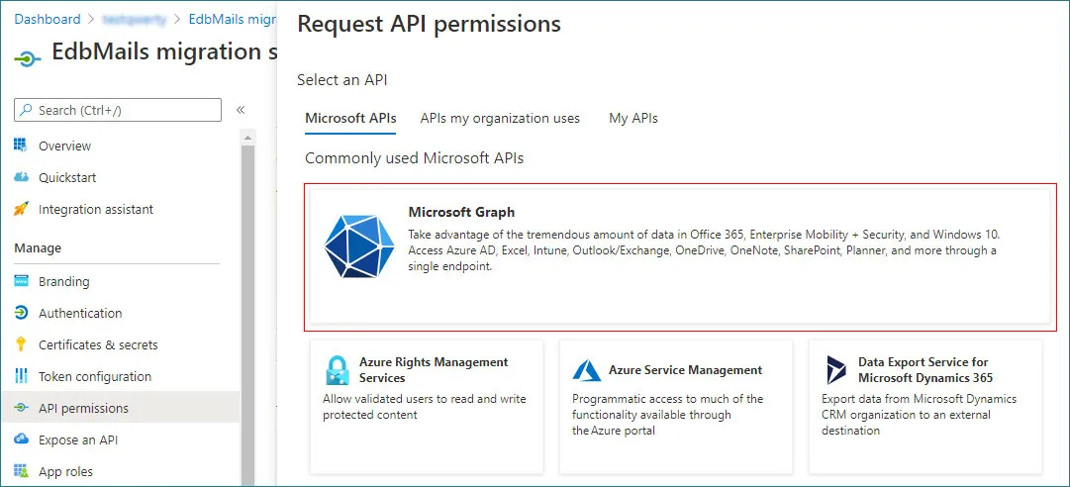
Task: Click the EdbMails migration breadcrumb link
Action: point(233,19)
